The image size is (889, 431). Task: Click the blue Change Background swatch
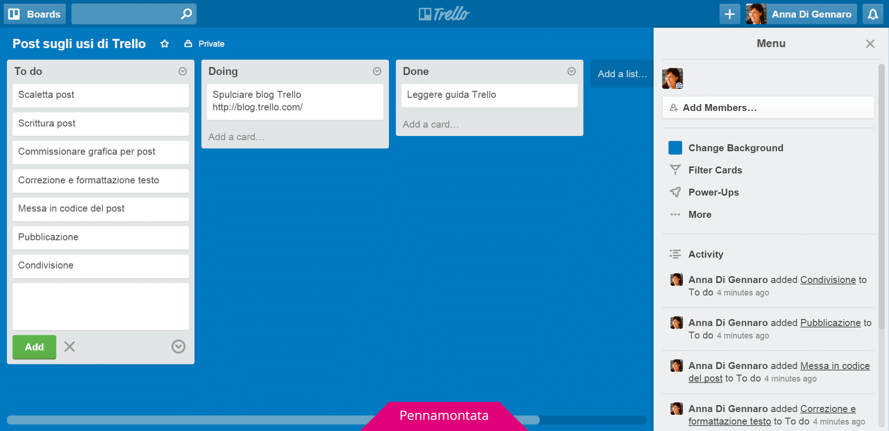click(675, 148)
